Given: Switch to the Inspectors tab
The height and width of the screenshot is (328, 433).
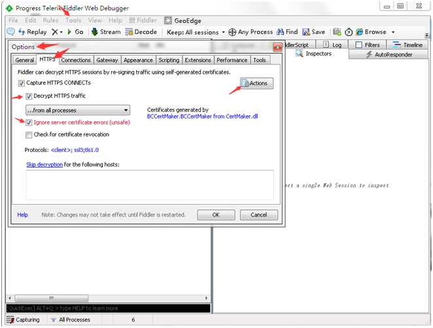Looking at the screenshot, I should pos(313,54).
